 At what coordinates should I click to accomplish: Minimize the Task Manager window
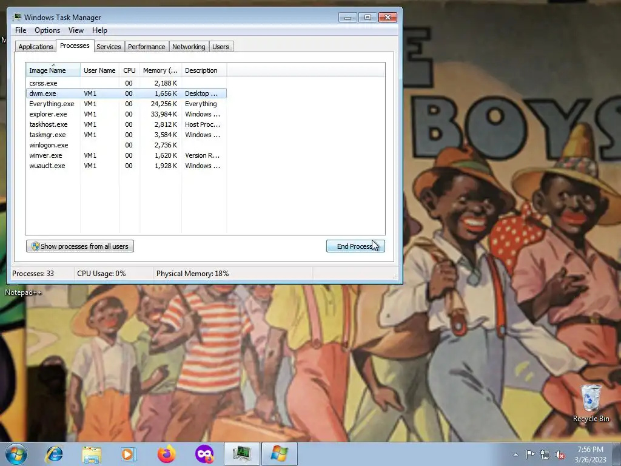pos(347,17)
